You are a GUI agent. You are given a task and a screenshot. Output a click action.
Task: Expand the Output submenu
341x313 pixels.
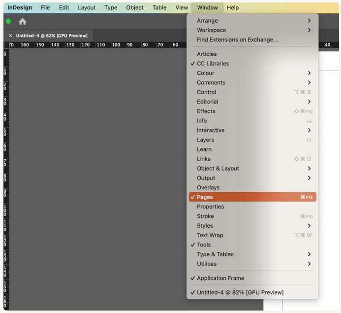[x=252, y=178]
